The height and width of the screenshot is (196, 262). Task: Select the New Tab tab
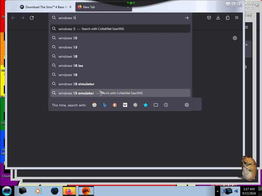[104, 7]
